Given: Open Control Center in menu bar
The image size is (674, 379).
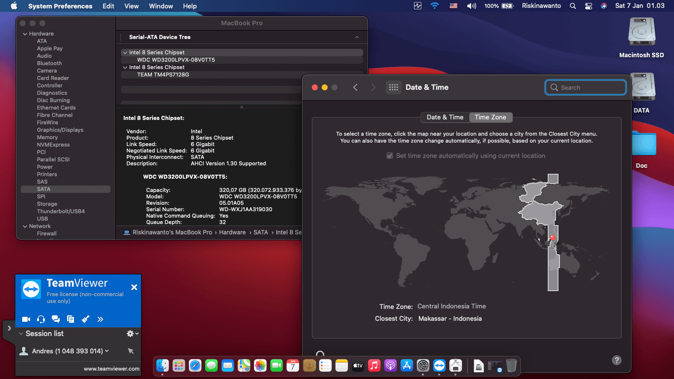Looking at the screenshot, I should click(588, 6).
